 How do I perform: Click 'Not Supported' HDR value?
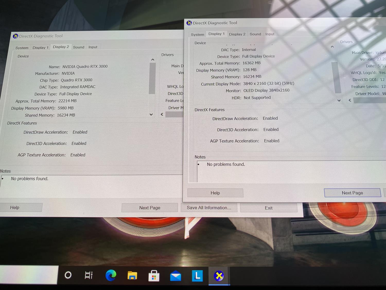[257, 98]
